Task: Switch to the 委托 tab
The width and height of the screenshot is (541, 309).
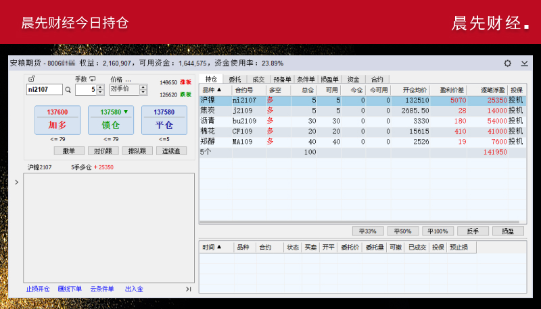Action: click(235, 79)
